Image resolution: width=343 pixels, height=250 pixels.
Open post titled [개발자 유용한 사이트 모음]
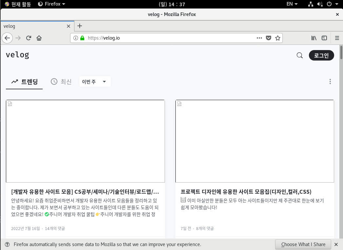pyautogui.click(x=85, y=192)
